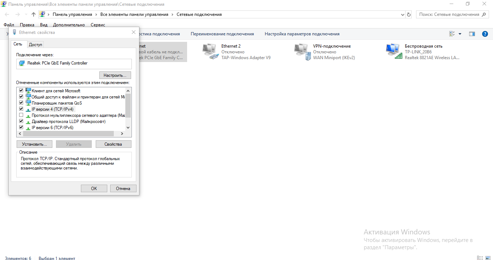Click 'Realtek PCIe GbE Family Controller' text
The width and height of the screenshot is (493, 260).
(x=57, y=63)
